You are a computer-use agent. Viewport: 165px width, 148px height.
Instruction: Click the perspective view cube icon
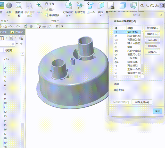[133, 5]
